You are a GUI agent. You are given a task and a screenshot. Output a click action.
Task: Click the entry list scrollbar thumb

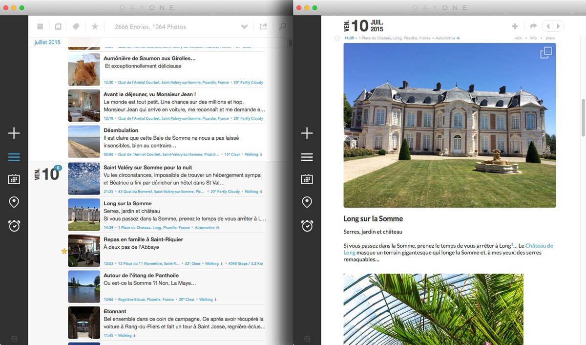(x=290, y=43)
